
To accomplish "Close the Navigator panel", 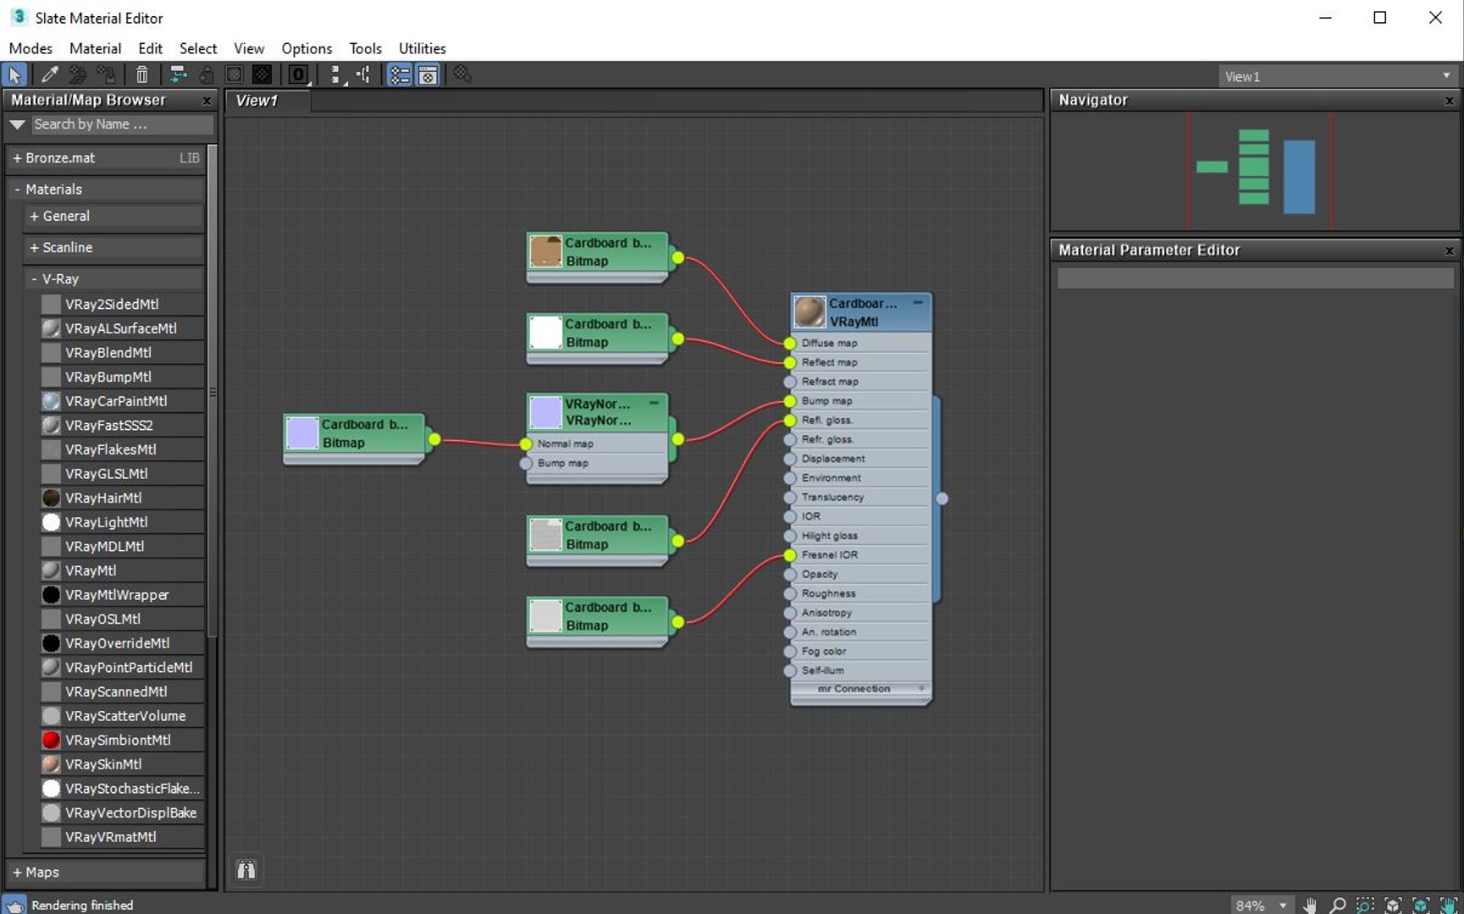I will (1449, 101).
